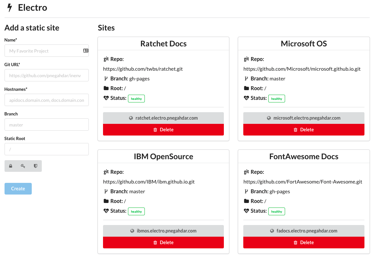Click the branch icon in Ratchet Docs card

pos(106,78)
